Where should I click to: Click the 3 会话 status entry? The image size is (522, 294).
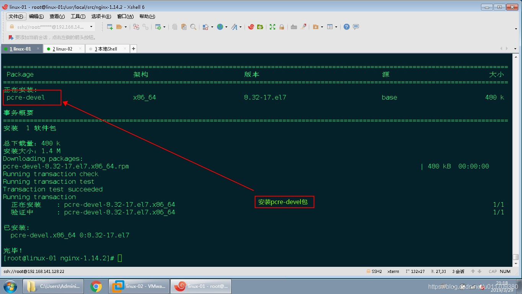click(458, 271)
